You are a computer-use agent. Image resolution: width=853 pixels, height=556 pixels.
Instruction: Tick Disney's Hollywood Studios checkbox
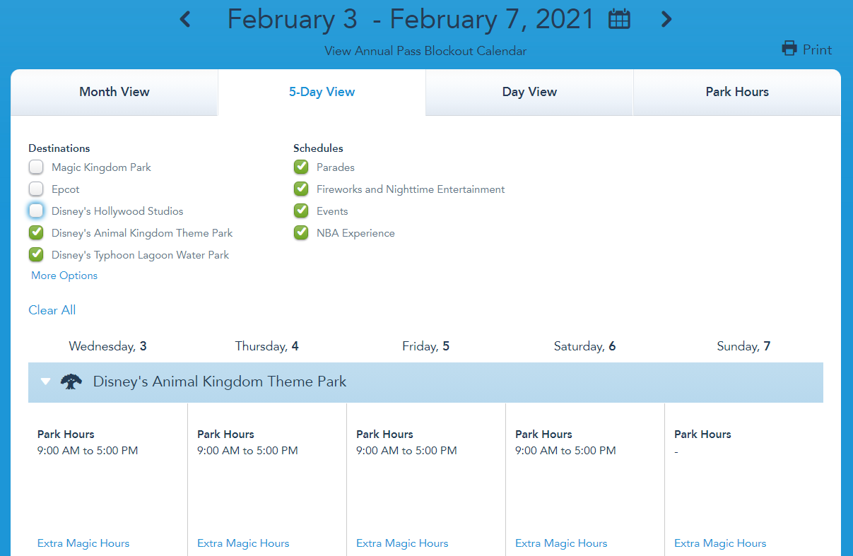coord(36,211)
